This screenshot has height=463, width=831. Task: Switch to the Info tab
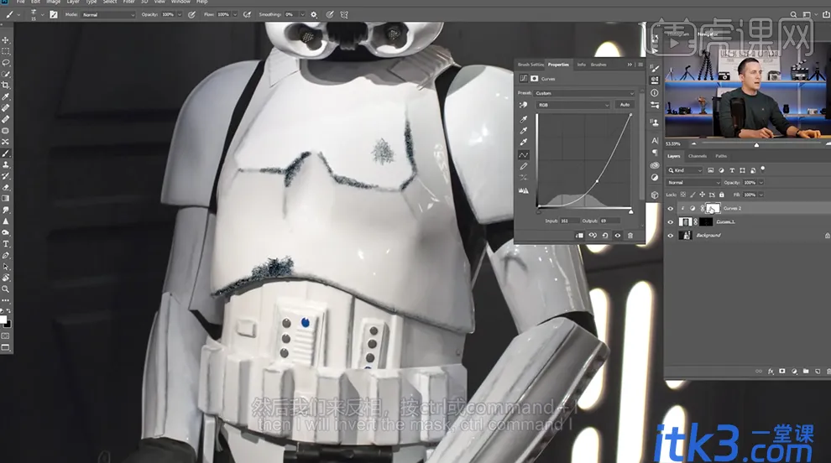[x=582, y=65]
